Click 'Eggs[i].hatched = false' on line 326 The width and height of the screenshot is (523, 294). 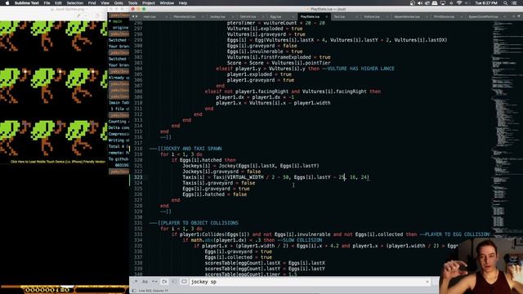[214, 194]
